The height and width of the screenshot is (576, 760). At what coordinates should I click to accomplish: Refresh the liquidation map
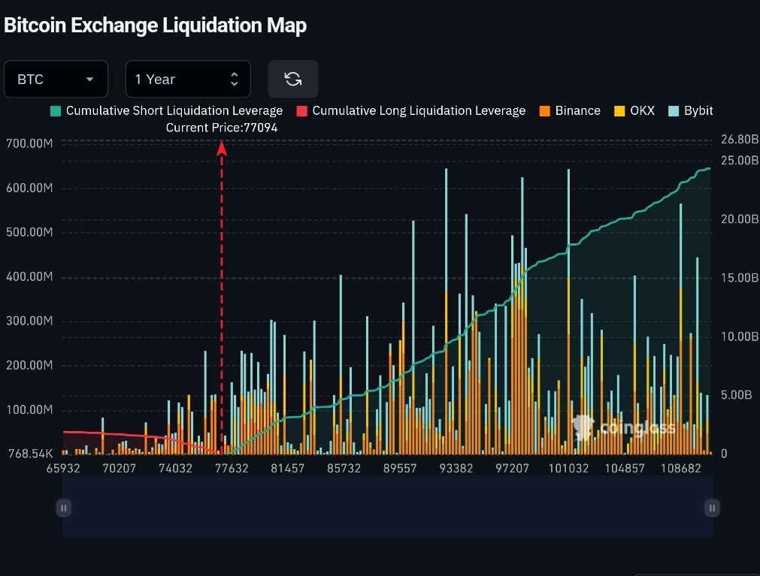tap(292, 79)
